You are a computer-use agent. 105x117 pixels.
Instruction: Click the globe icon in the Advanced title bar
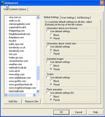(3, 3)
